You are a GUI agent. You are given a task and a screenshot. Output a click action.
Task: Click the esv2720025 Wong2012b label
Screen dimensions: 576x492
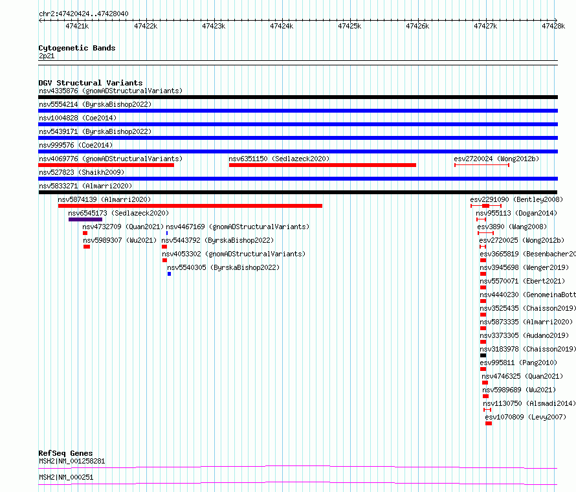522,240
